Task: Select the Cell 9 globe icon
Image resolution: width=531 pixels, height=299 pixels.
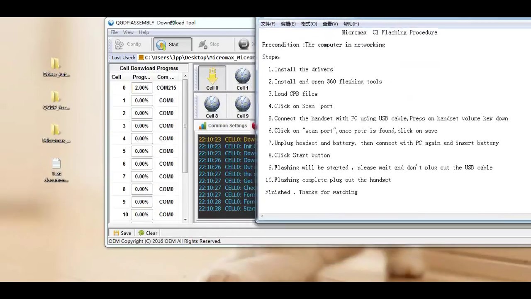Action: pyautogui.click(x=242, y=106)
